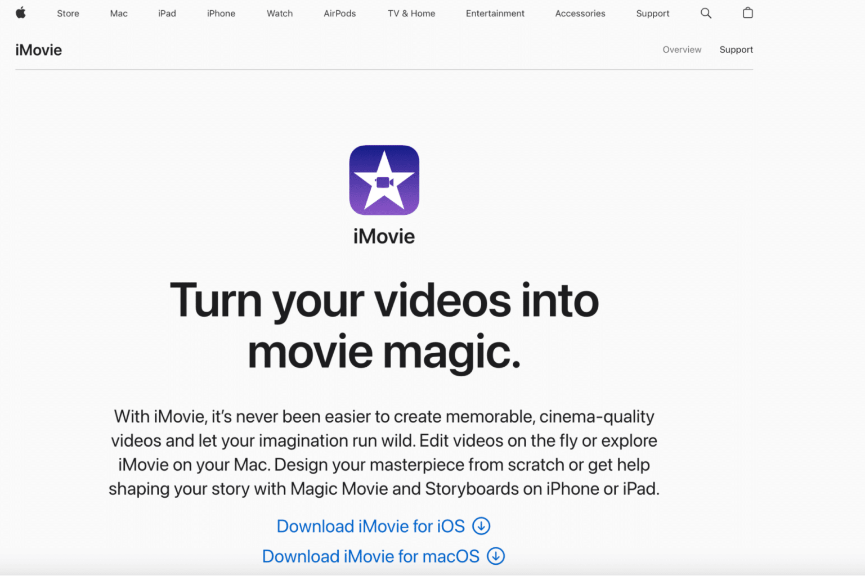Open the Accessories menu
The image size is (865, 576).
coord(580,13)
